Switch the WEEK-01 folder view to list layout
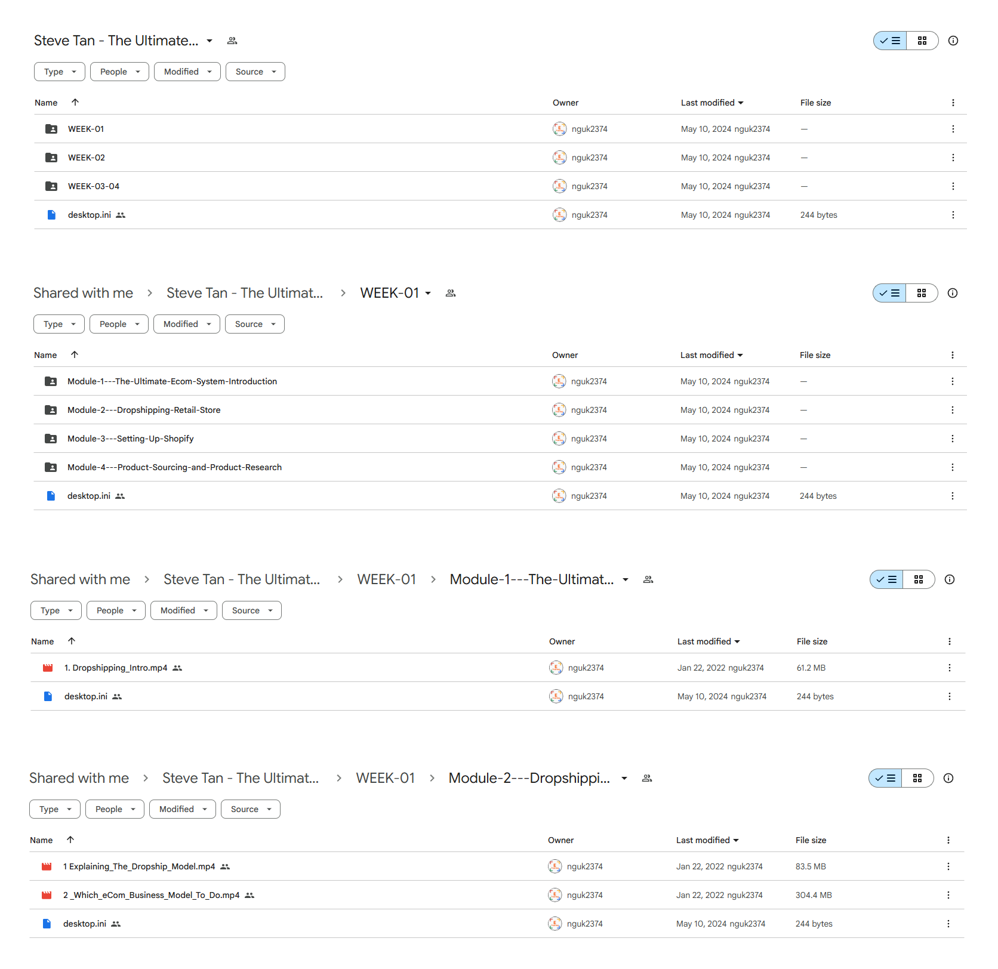Viewport: 998px width, 969px height. 889,293
